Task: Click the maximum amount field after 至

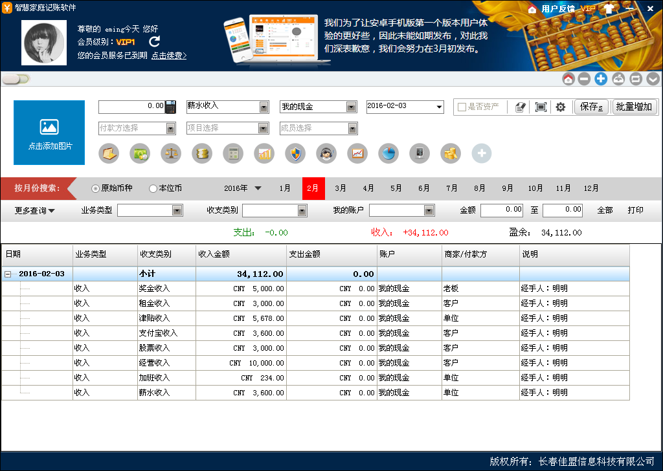Action: click(563, 210)
